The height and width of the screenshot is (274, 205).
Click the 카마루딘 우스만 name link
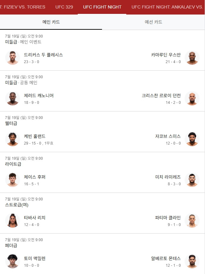tap(166, 55)
